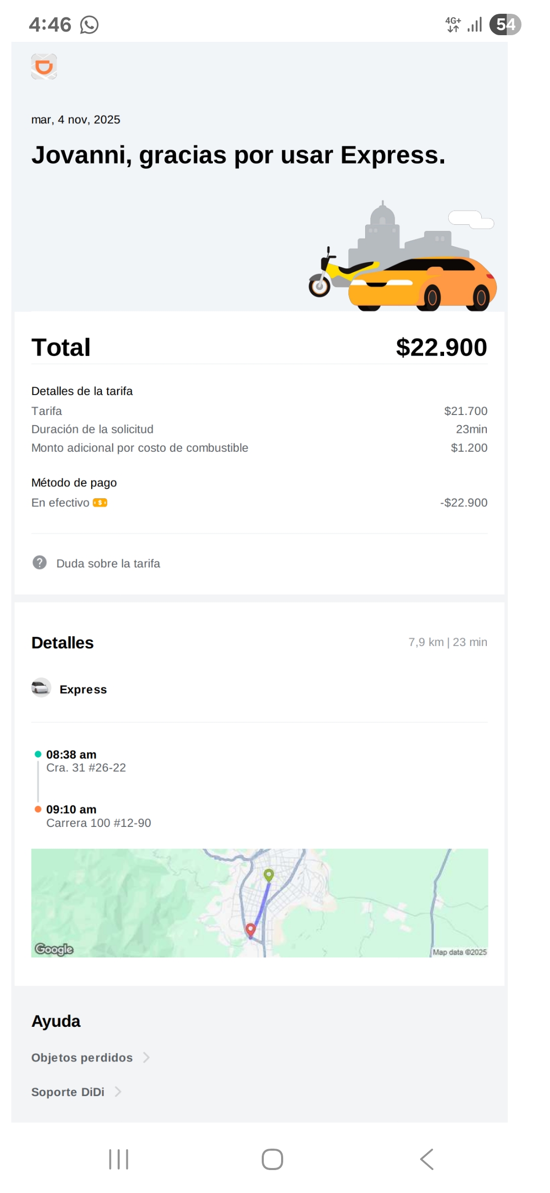Open recent apps navigation button
This screenshot has width=550, height=1193.
click(119, 1159)
